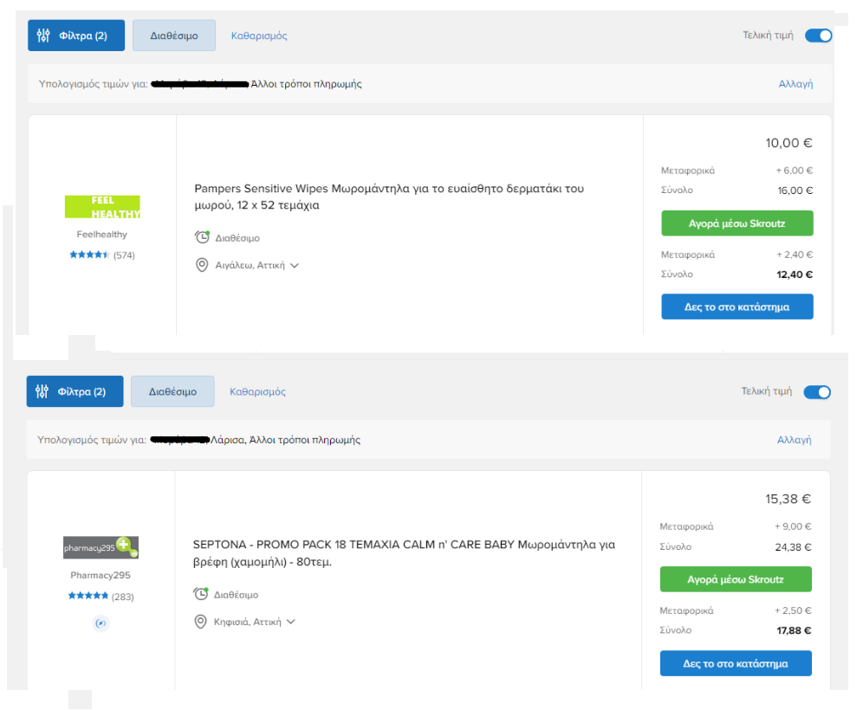Click location pin icon next to Κηφισιά, Αττική
Image resolution: width=863 pixels, height=710 pixels.
(x=200, y=622)
